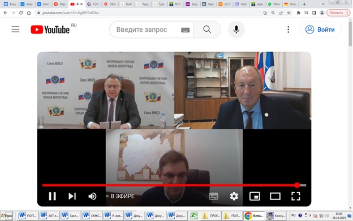Pause the live video playback
Screen dimensions: 353x221
53,196
